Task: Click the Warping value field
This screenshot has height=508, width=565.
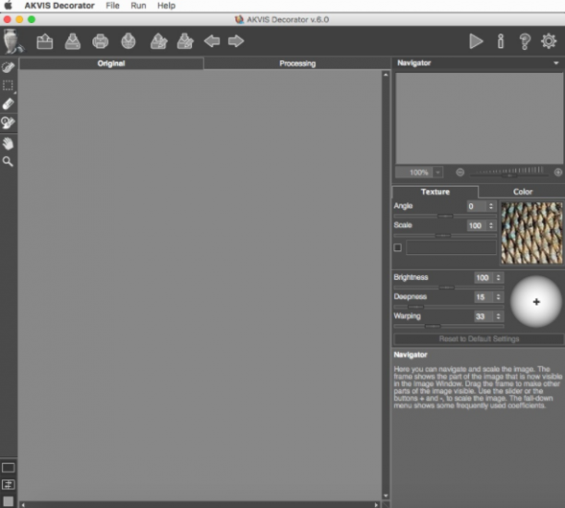Action: pyautogui.click(x=484, y=317)
